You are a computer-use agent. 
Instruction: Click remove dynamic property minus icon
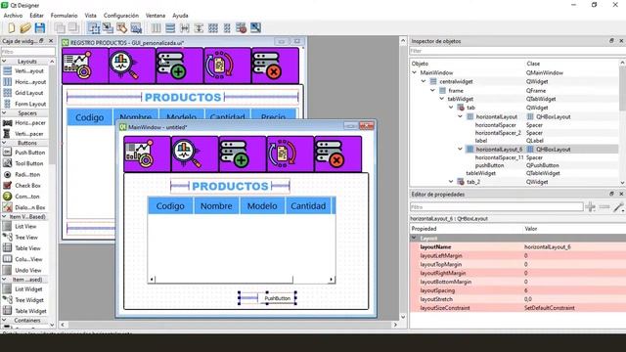[x=604, y=206]
